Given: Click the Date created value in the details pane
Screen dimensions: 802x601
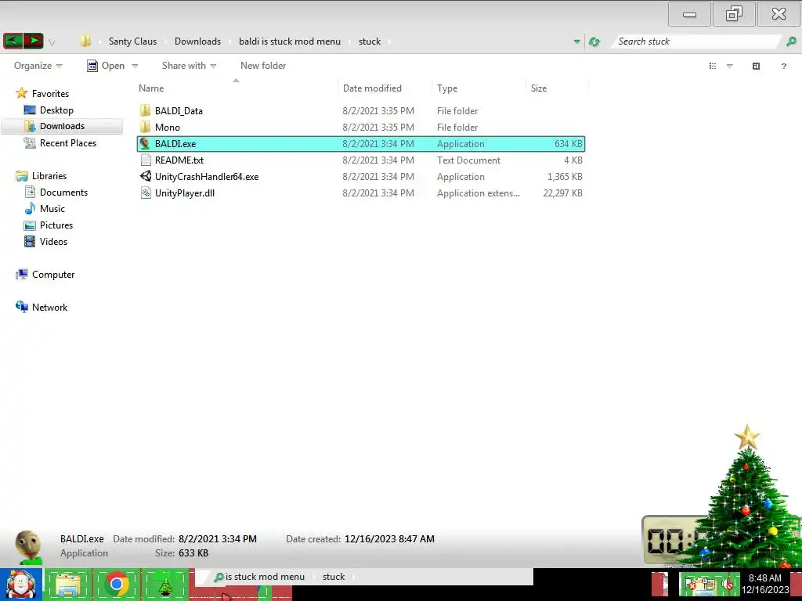Looking at the screenshot, I should point(389,538).
